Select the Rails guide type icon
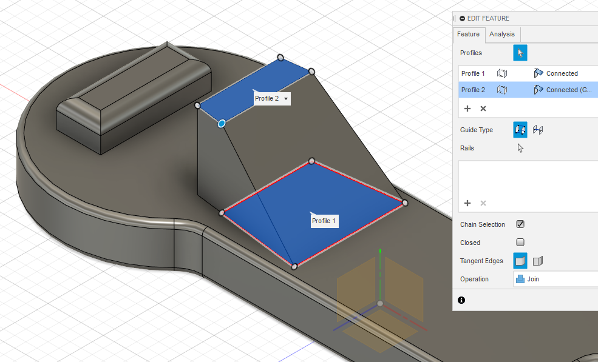This screenshot has width=598, height=362. click(x=520, y=130)
